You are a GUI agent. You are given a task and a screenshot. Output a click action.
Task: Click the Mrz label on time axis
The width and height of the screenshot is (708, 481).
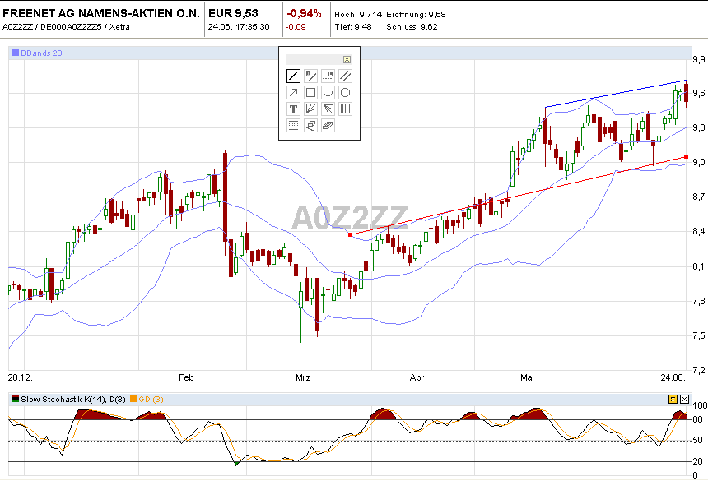coord(303,377)
